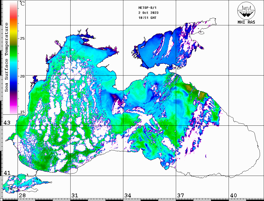Click longitude label '37'
This screenshot has width=264, height=201.
click(x=181, y=195)
